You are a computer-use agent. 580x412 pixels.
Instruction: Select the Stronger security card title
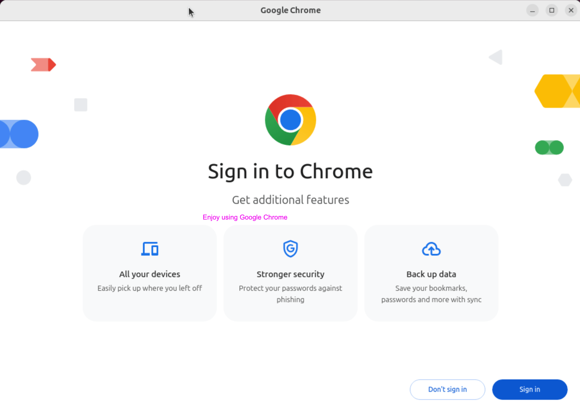tap(290, 274)
